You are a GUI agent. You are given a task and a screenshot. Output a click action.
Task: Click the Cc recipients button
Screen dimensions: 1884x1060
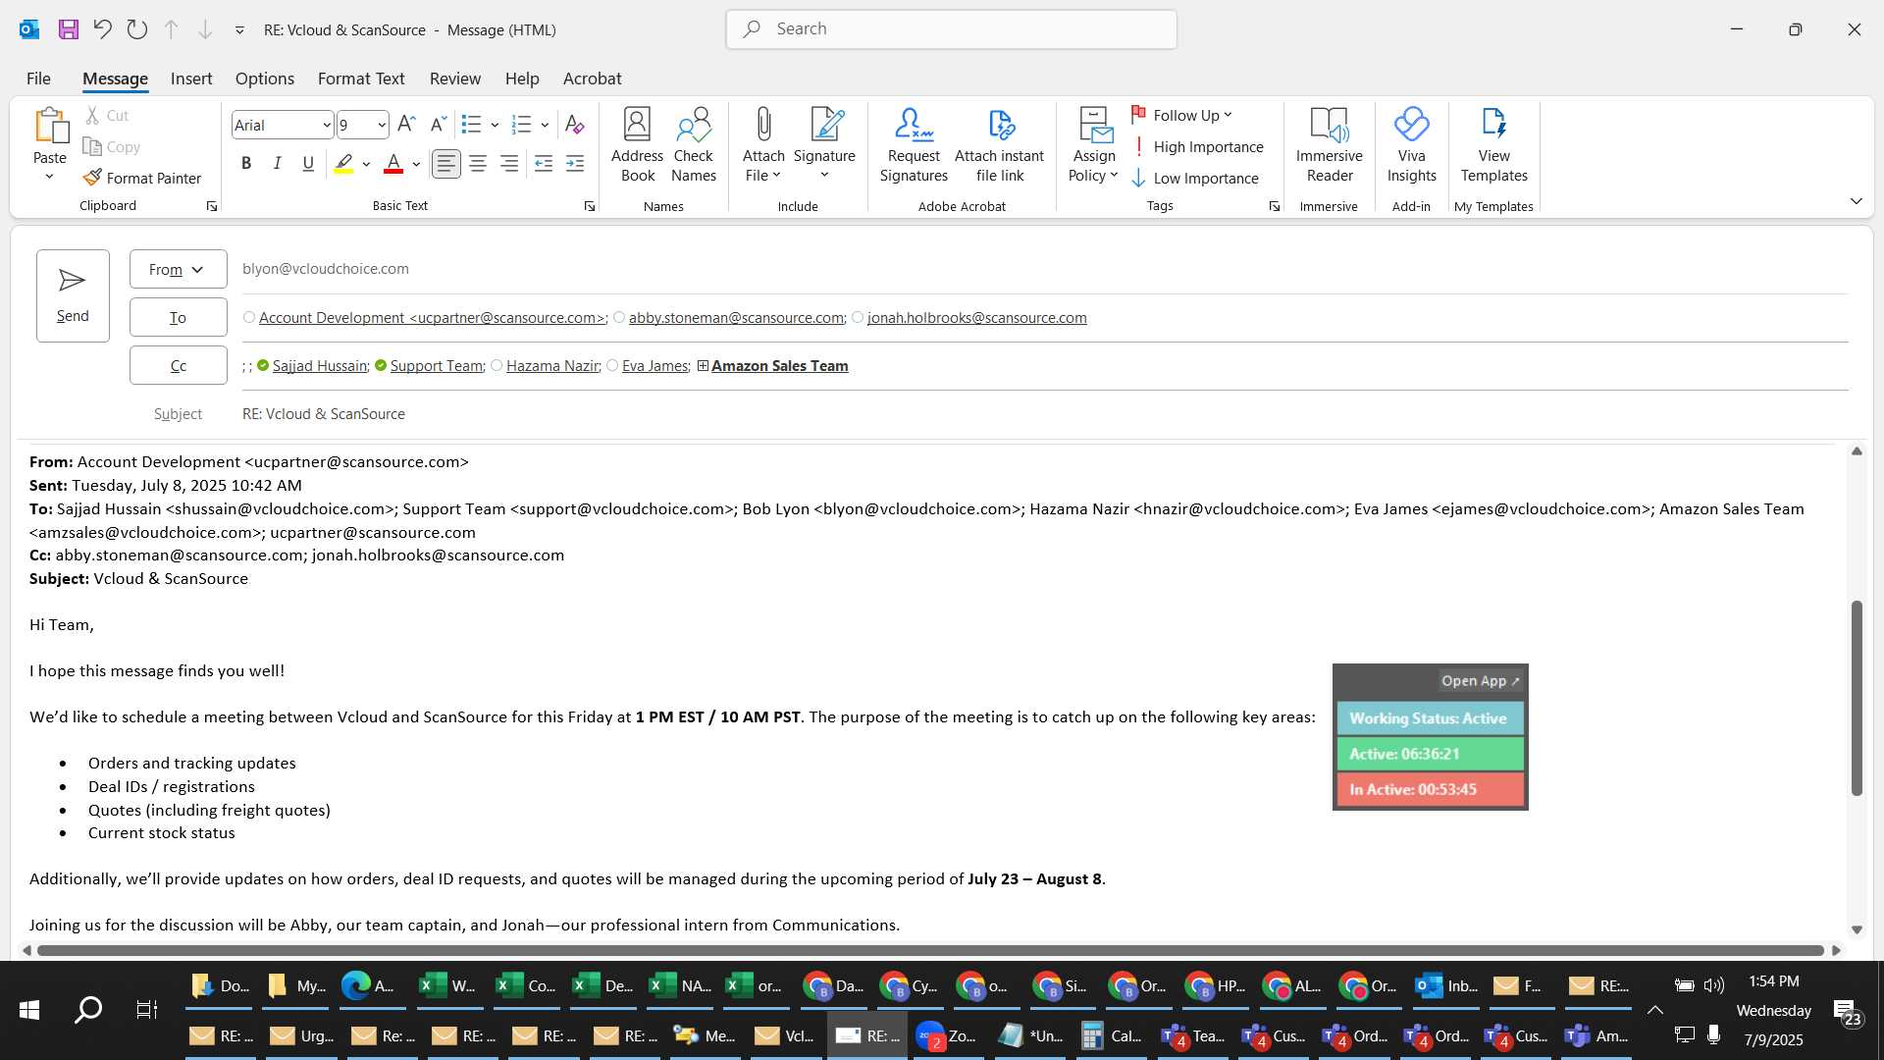[x=178, y=365]
